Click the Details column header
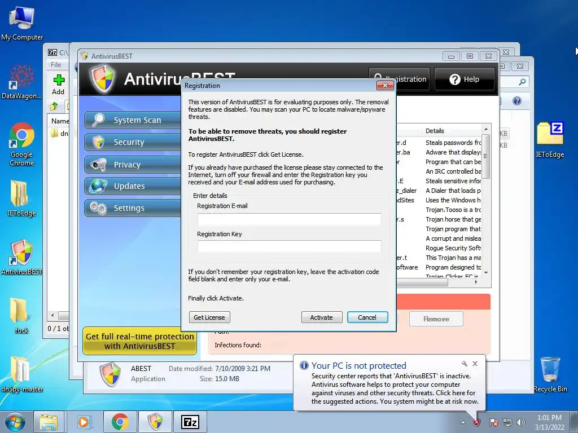The height and width of the screenshot is (433, 578). [452, 131]
